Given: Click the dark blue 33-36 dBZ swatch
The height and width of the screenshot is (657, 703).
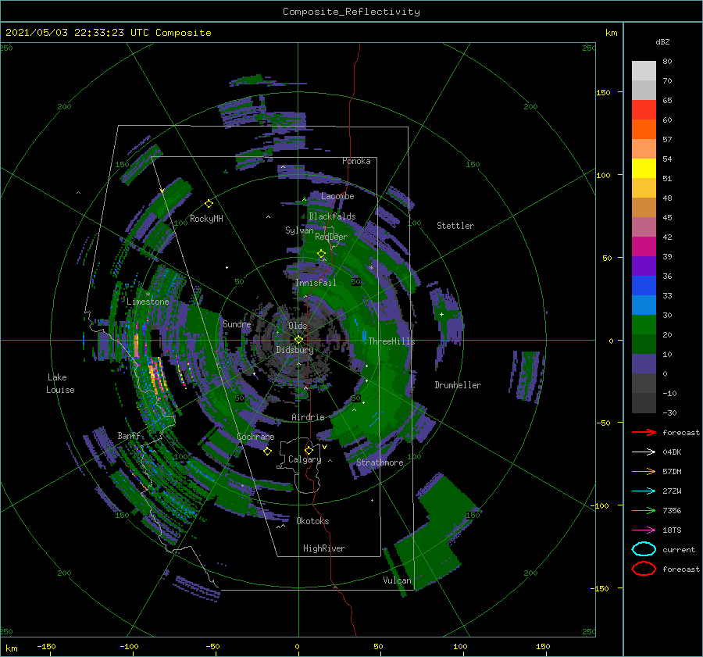Looking at the screenshot, I should click(644, 286).
